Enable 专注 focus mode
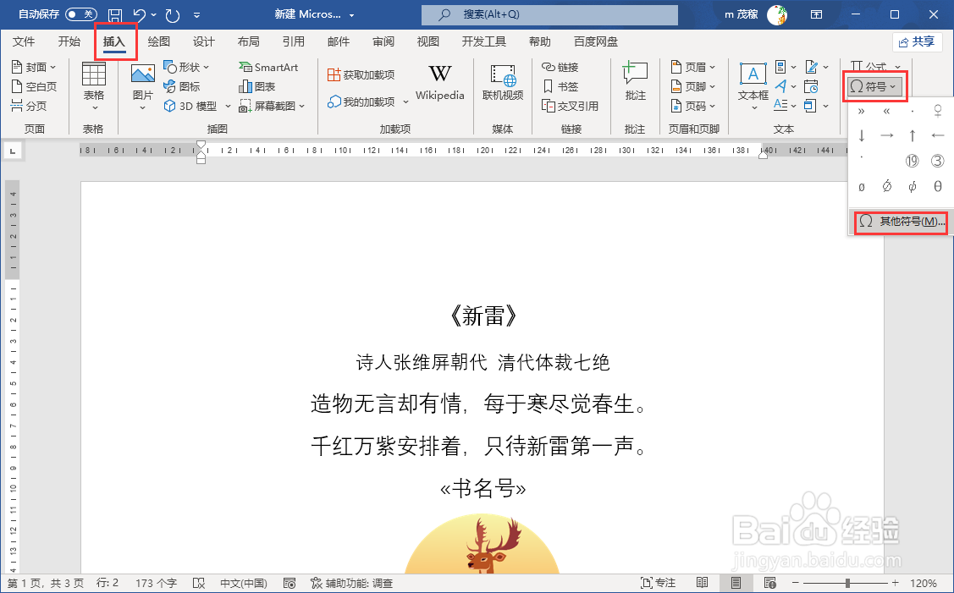 coord(658,583)
